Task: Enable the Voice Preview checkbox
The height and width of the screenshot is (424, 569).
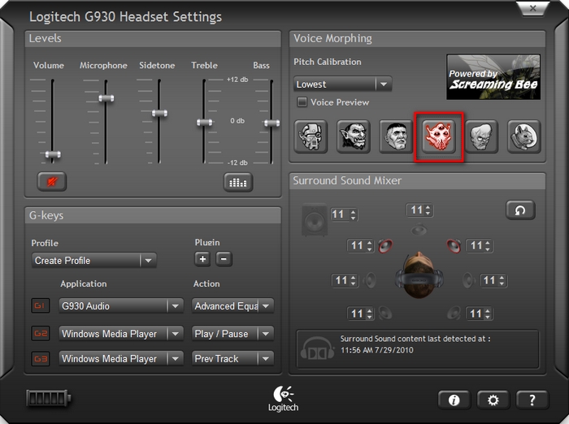Action: 302,102
